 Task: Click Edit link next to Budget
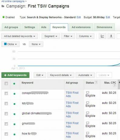pos(108,17)
